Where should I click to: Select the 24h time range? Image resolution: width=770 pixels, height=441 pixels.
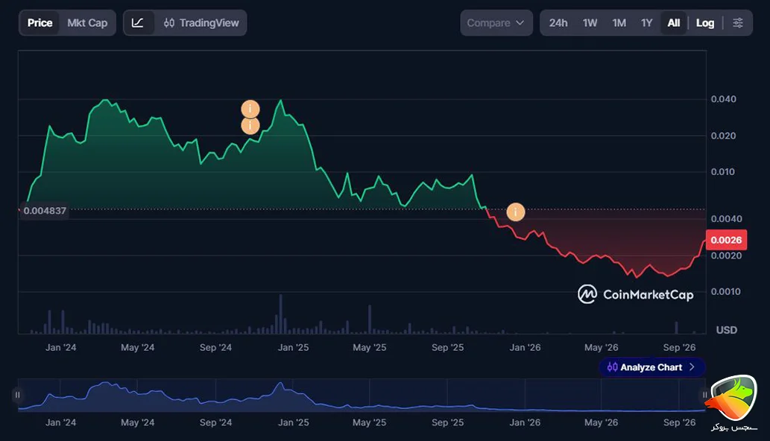[x=558, y=23]
